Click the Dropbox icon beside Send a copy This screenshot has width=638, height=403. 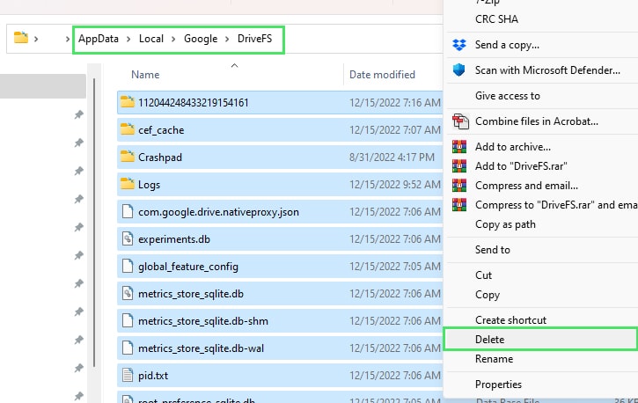click(x=459, y=45)
